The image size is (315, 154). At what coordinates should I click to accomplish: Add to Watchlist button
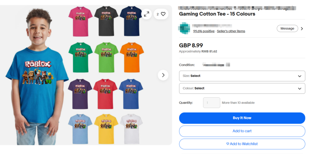[x=242, y=144]
